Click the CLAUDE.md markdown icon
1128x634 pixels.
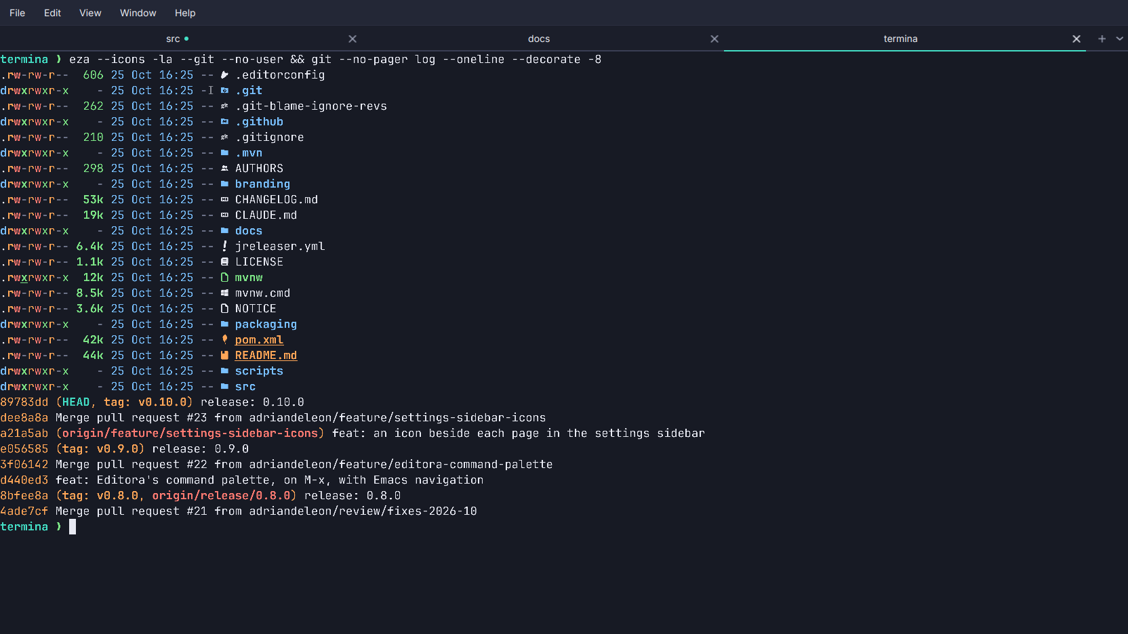(x=224, y=215)
